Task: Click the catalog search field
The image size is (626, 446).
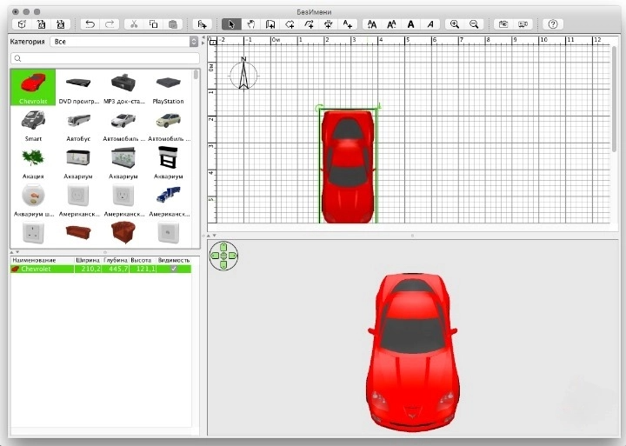Action: click(104, 58)
